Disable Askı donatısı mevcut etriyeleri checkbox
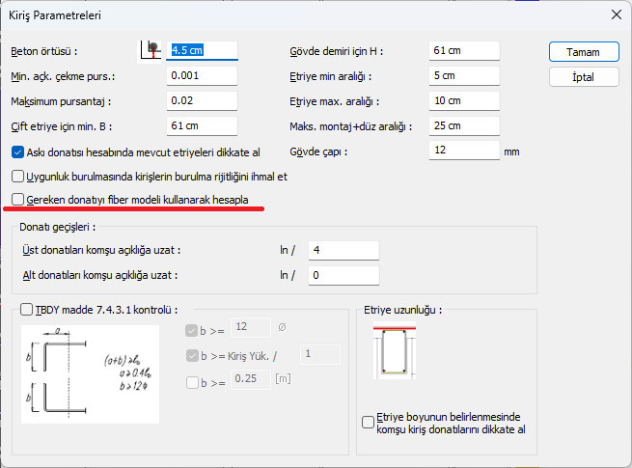This screenshot has width=632, height=468. tap(17, 151)
